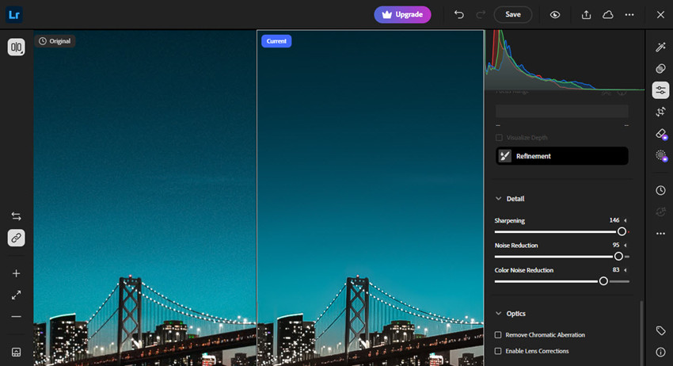Click the Sharpening value 146

pos(614,220)
